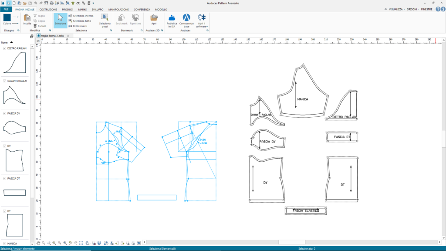Toggle DAVANTI RAGLAN checkbox
This screenshot has width=446, height=251.
pos(4,81)
